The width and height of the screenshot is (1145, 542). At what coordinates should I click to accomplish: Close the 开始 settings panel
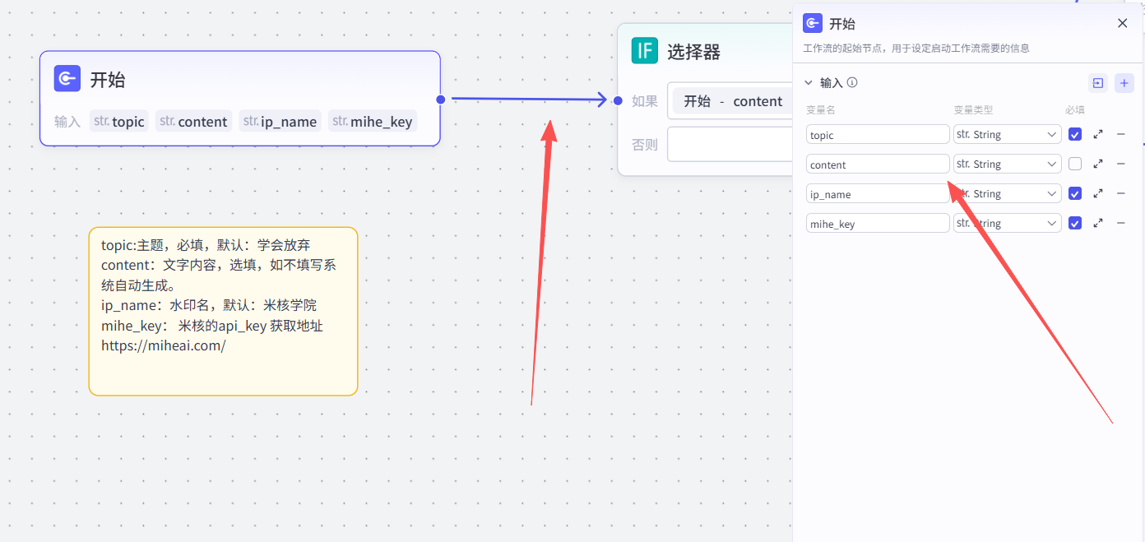1122,23
